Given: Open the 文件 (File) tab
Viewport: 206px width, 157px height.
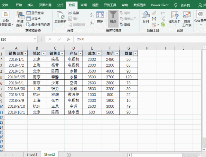Looking at the screenshot, I should pos(5,5).
